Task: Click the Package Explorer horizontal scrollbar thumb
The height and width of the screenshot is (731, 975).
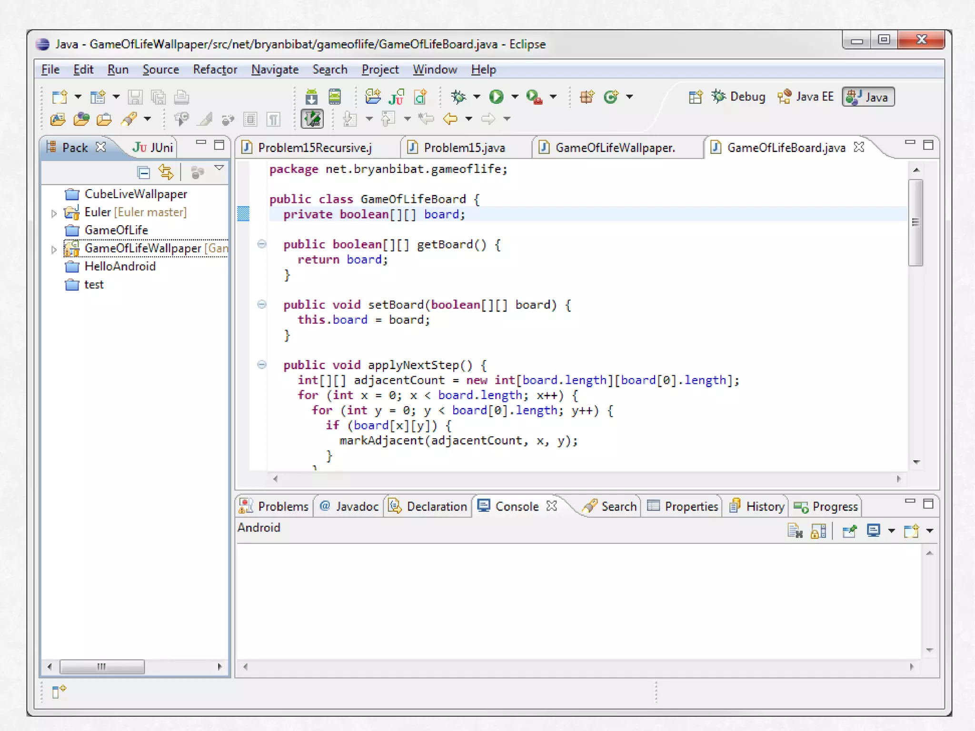Action: point(102,667)
